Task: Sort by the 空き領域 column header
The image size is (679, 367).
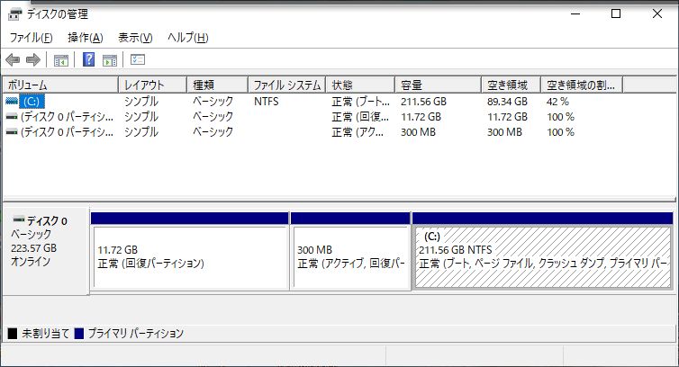Action: pyautogui.click(x=511, y=85)
